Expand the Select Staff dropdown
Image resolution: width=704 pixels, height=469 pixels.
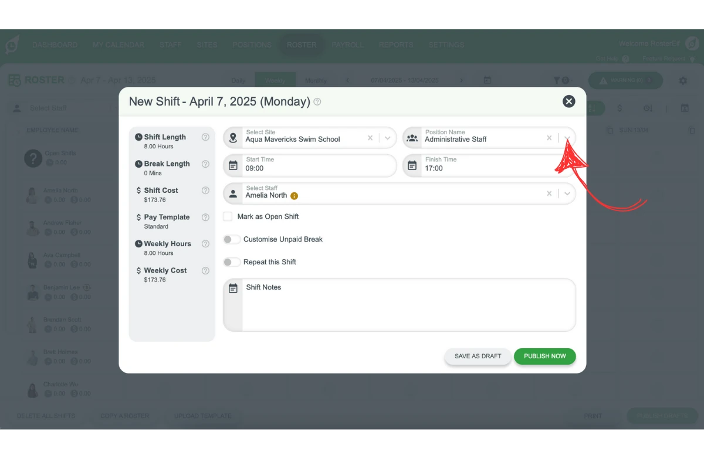tap(567, 193)
